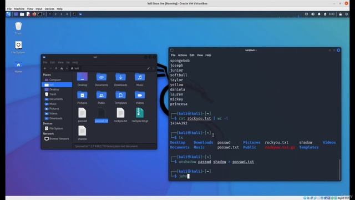Click the home button in the file manager toolbar
This screenshot has height=200, width=355.
(x=62, y=68)
